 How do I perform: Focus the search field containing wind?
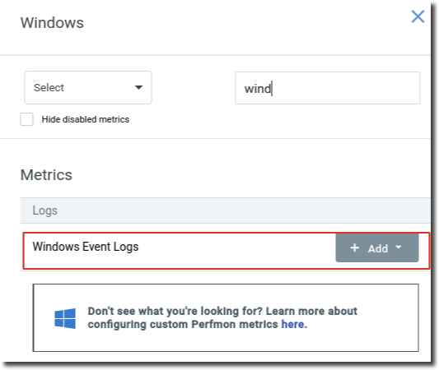tap(328, 88)
